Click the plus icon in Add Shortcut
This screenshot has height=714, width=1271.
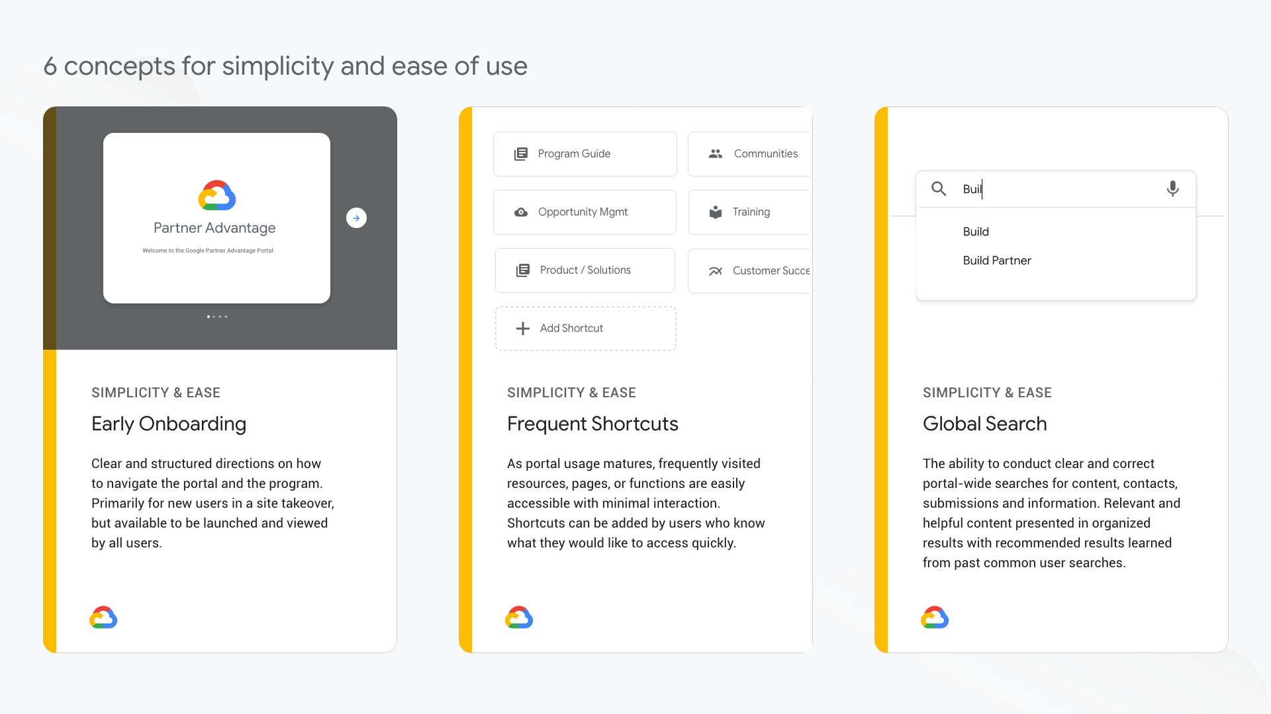[x=523, y=329]
